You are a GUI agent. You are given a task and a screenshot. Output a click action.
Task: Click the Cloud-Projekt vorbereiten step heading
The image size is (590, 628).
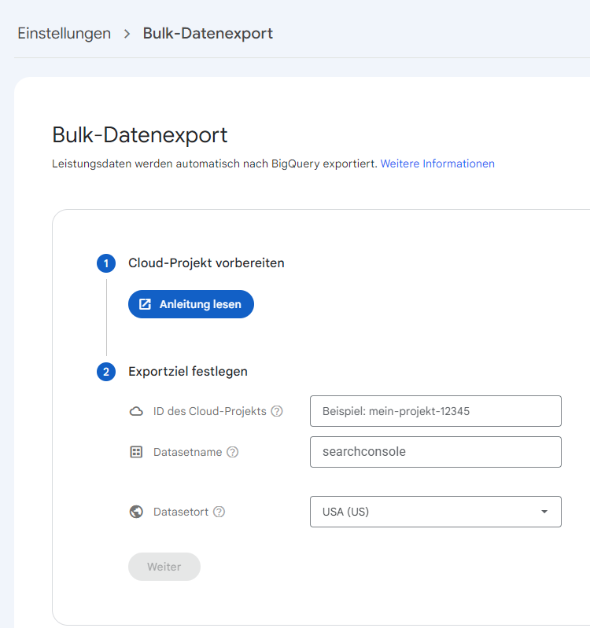coord(206,263)
